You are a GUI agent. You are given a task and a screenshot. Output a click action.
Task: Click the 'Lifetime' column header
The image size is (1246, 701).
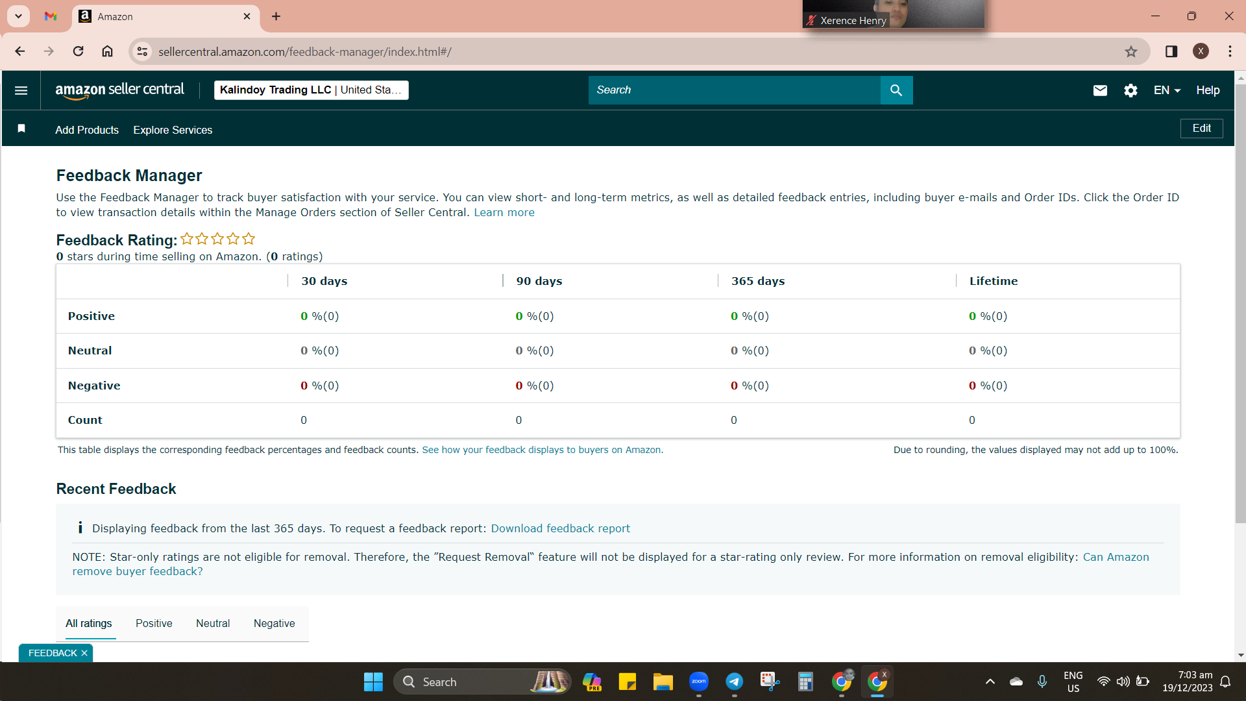click(x=994, y=281)
